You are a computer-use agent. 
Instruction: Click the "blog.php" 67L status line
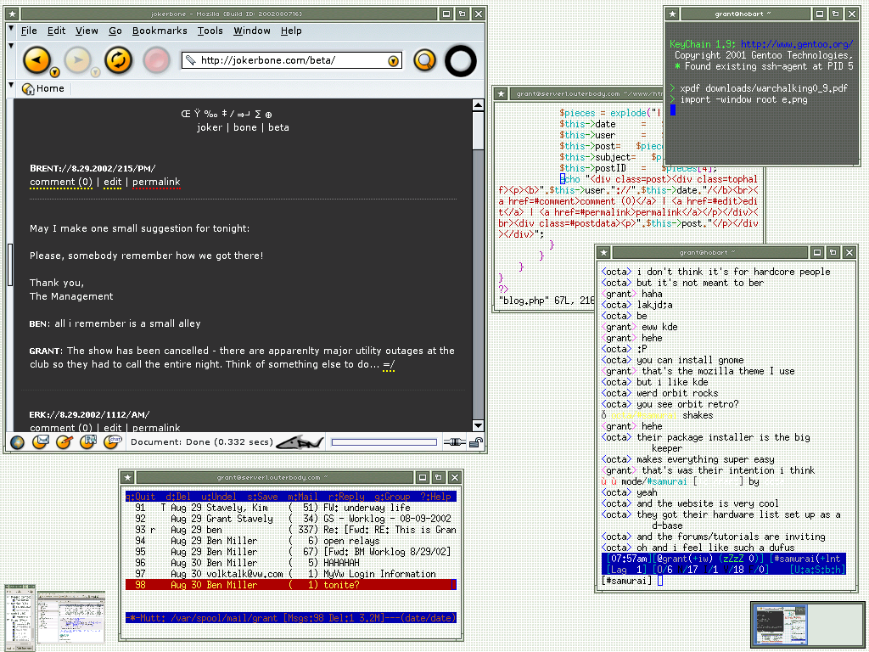pyautogui.click(x=547, y=301)
